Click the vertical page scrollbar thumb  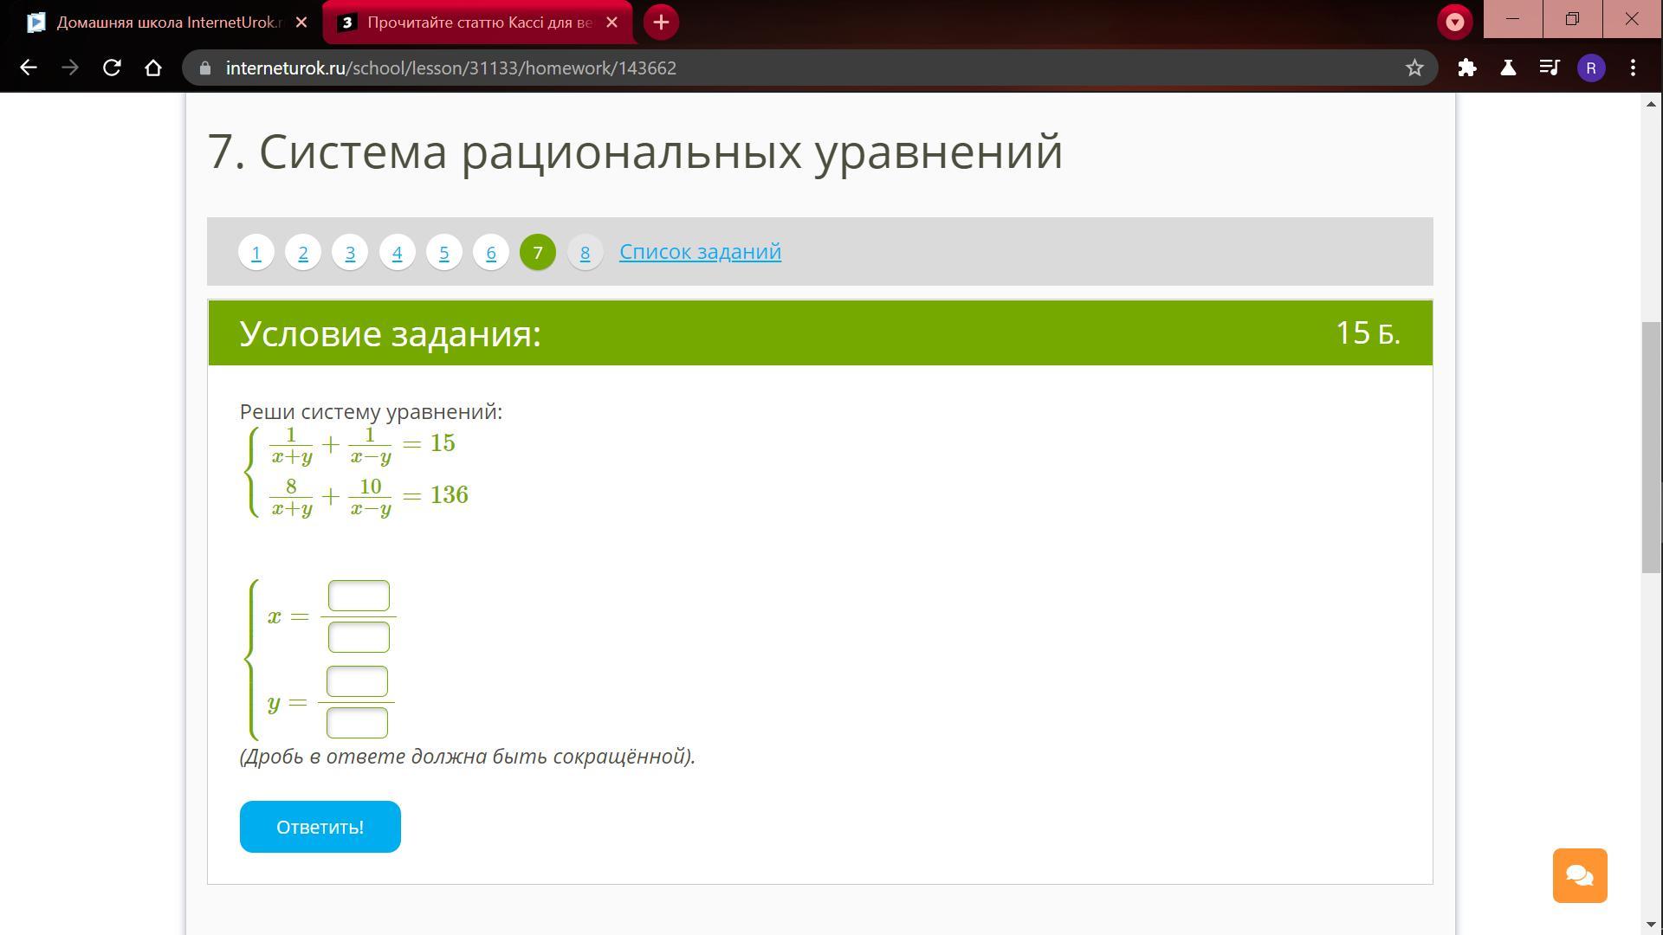[x=1651, y=446]
